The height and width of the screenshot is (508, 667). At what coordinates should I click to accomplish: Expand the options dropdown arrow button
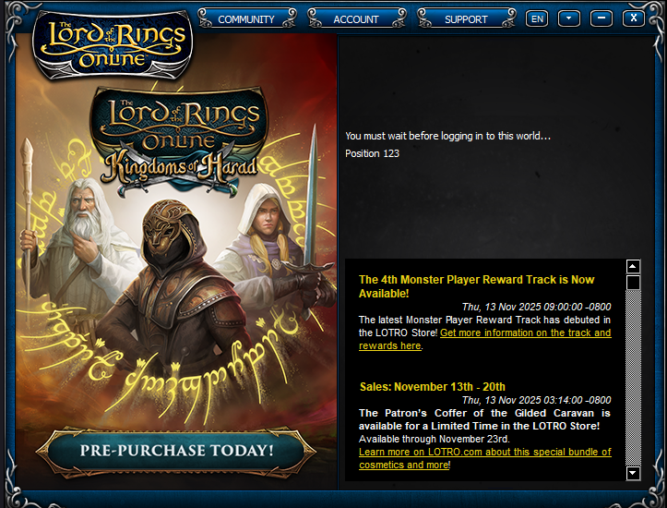point(568,19)
